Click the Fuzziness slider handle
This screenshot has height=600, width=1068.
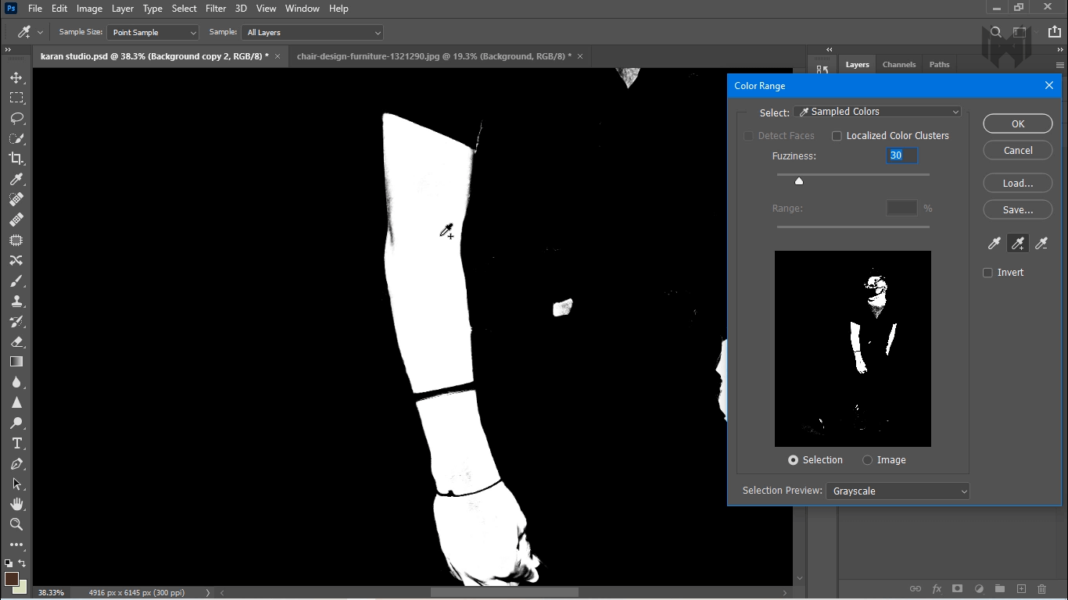pos(799,181)
